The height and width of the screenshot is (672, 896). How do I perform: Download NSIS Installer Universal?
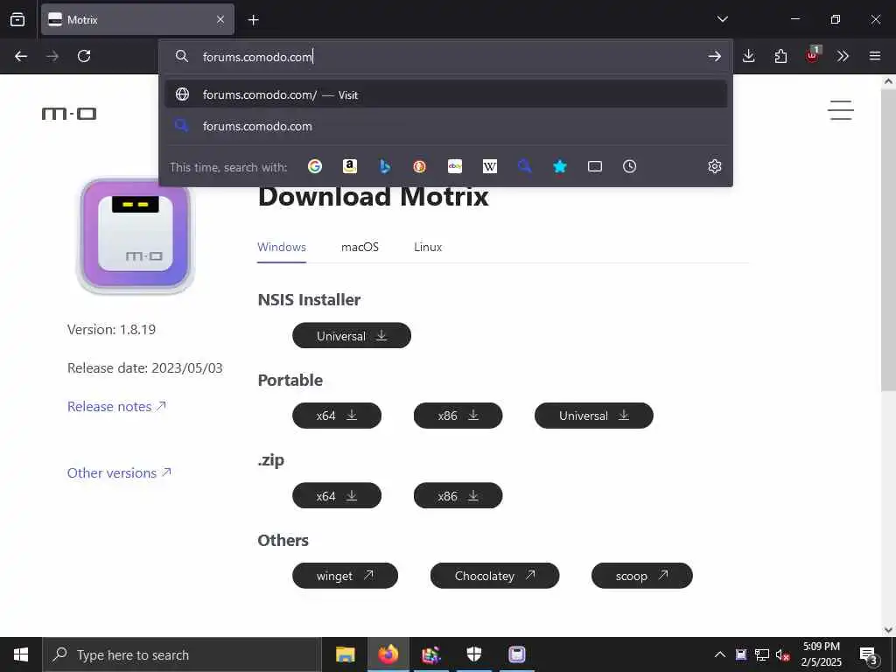pyautogui.click(x=352, y=335)
